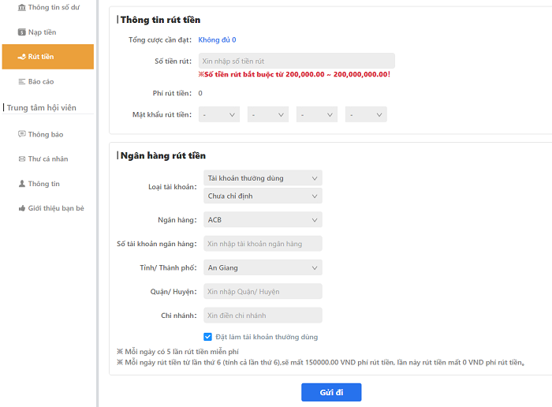
Task: Click the bank account number input field
Action: click(263, 244)
